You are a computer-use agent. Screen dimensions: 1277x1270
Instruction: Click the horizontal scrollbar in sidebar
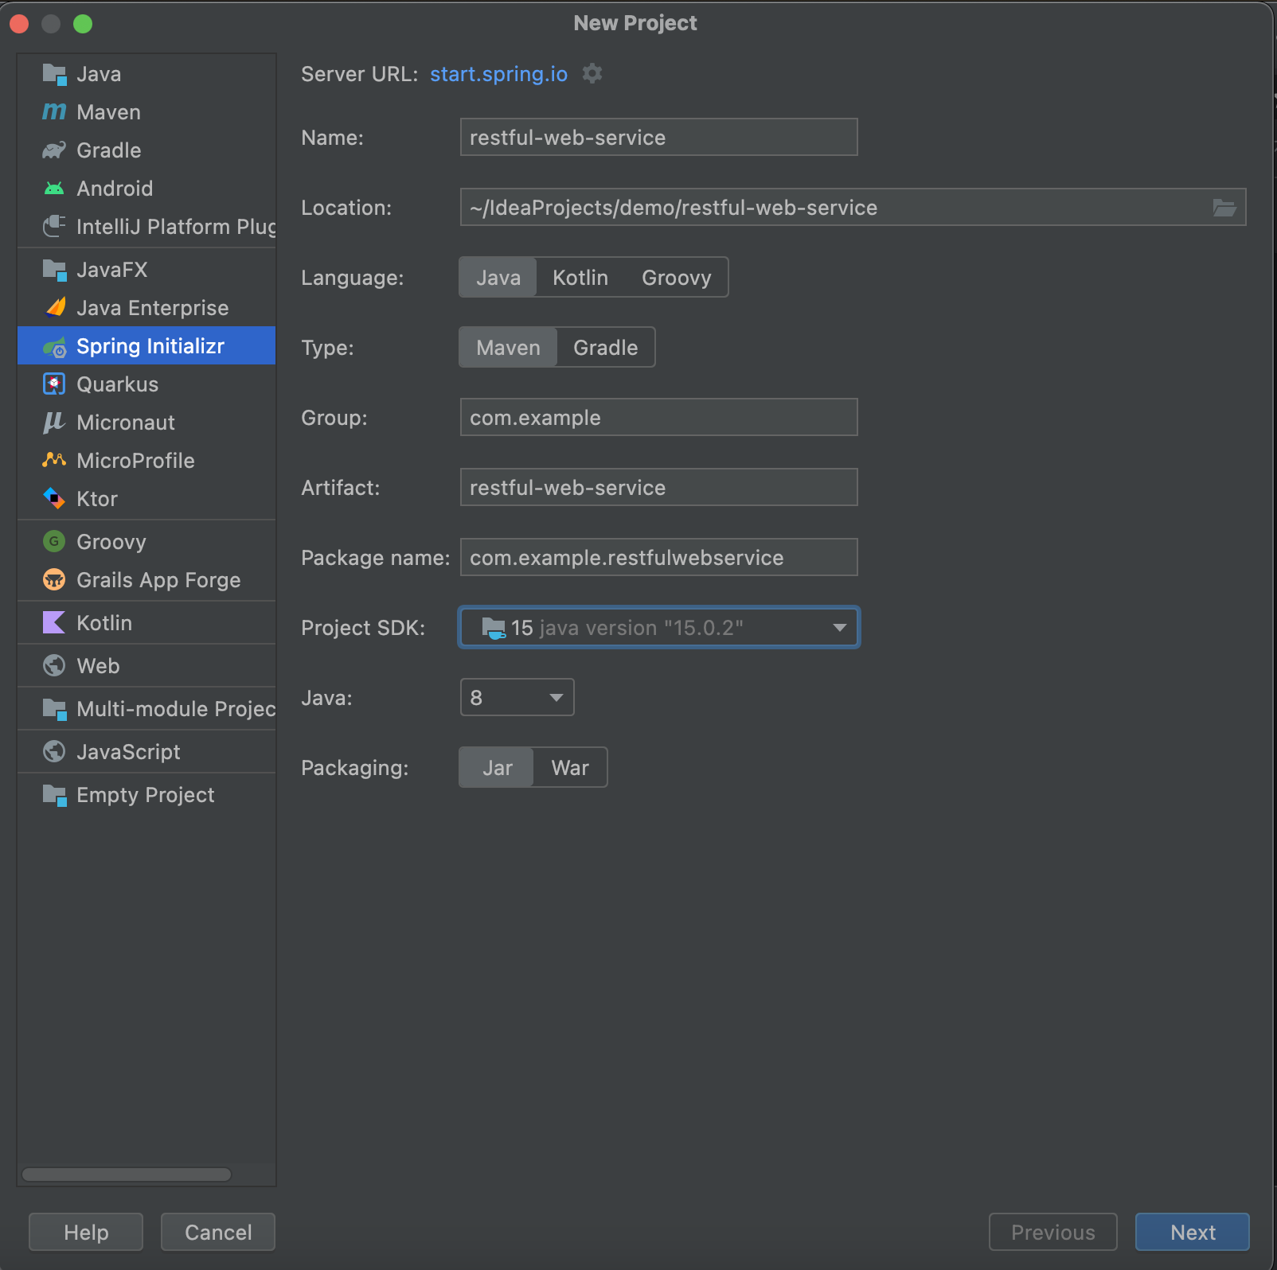127,1175
